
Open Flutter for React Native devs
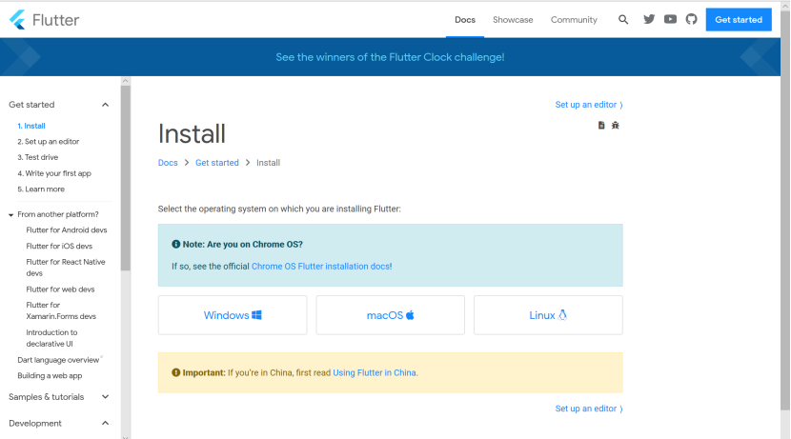pos(66,268)
